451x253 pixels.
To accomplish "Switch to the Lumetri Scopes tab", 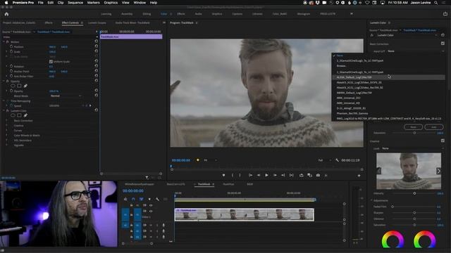I will pyautogui.click(x=97, y=22).
